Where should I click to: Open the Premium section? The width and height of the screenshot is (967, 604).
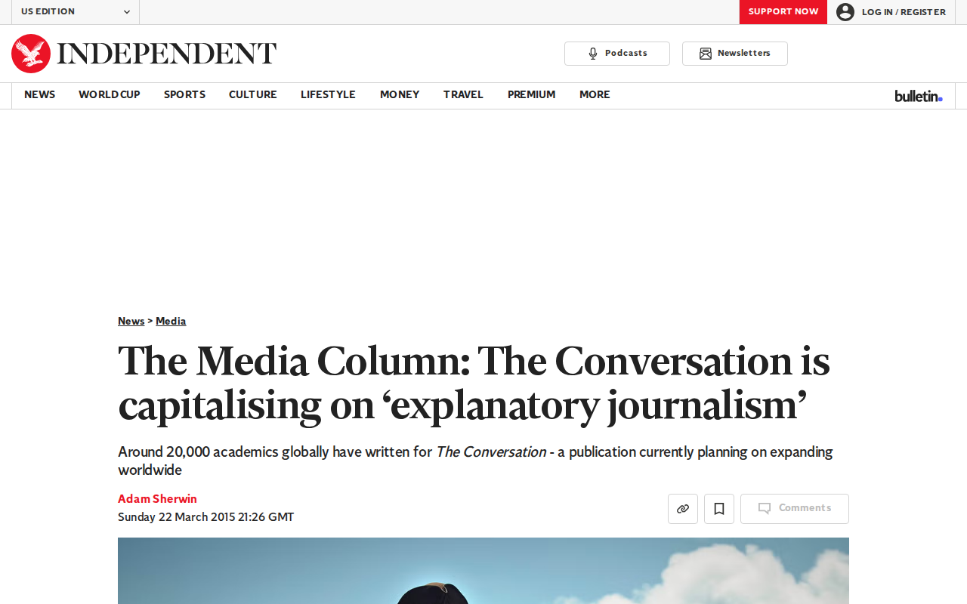pyautogui.click(x=532, y=95)
